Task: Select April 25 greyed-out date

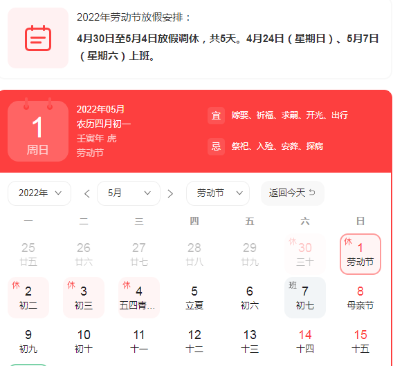Action: point(28,254)
